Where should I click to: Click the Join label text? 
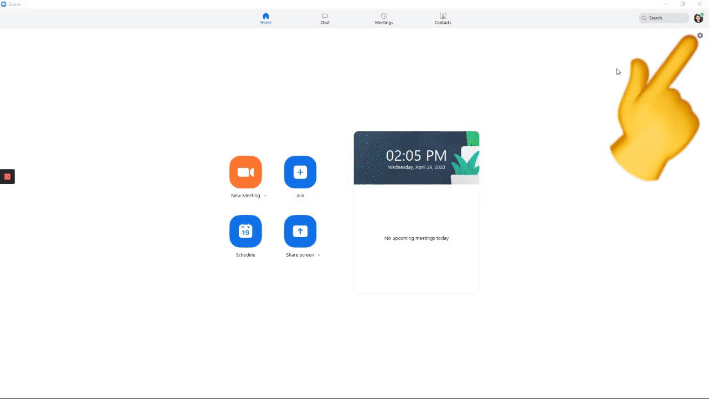click(300, 196)
